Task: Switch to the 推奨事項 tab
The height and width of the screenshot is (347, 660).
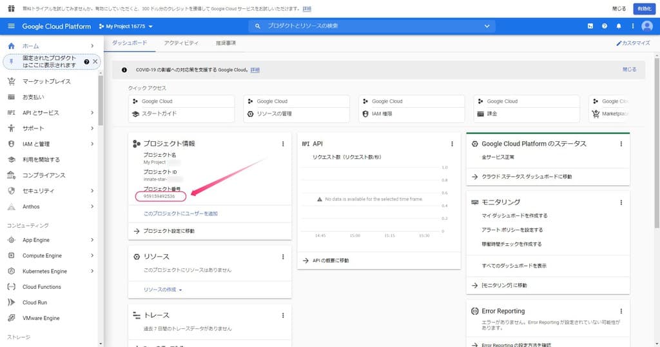Action: [226, 43]
